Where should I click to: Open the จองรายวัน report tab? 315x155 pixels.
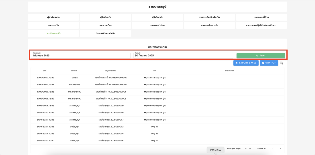tap(54, 25)
